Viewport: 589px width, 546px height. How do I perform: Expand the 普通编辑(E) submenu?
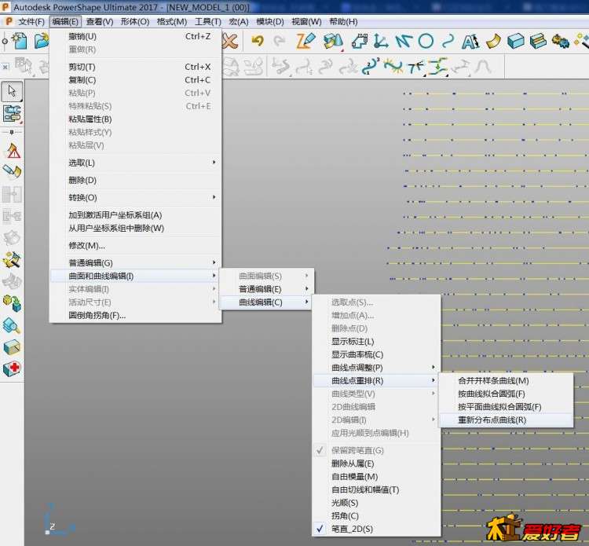266,289
